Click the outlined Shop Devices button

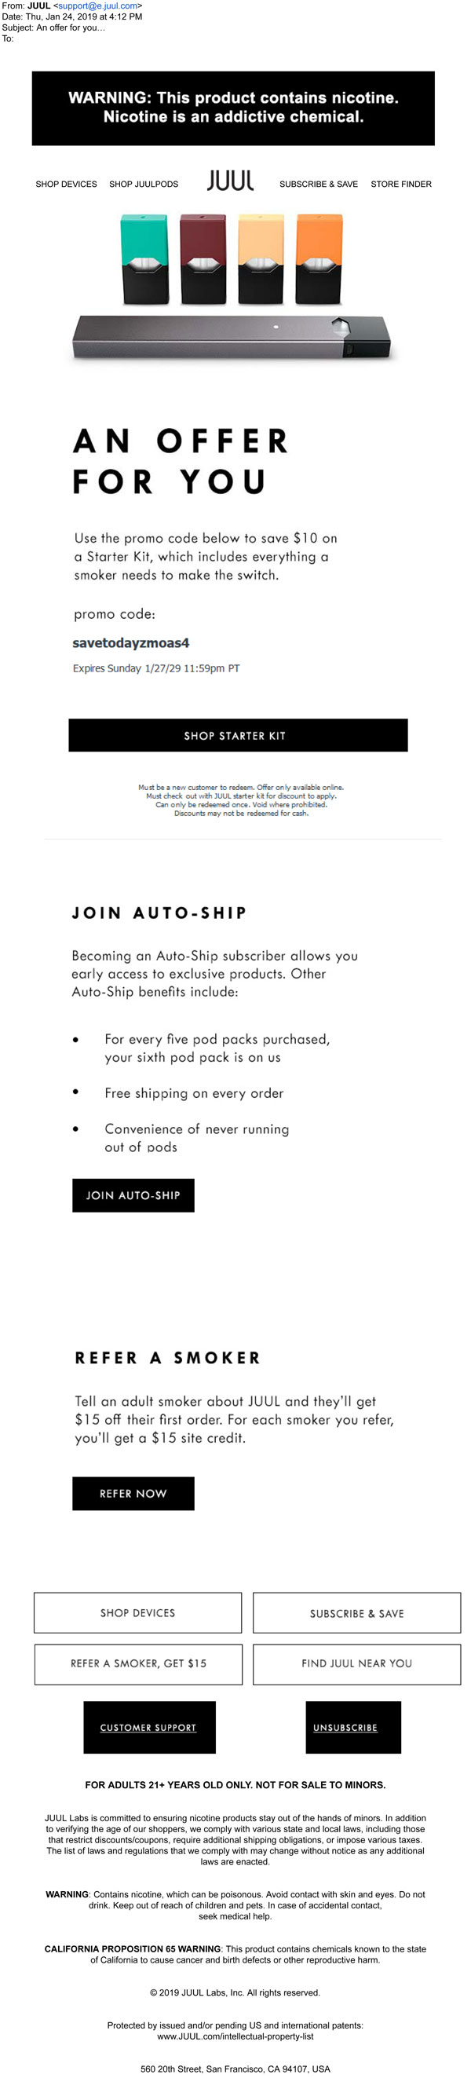[138, 1612]
